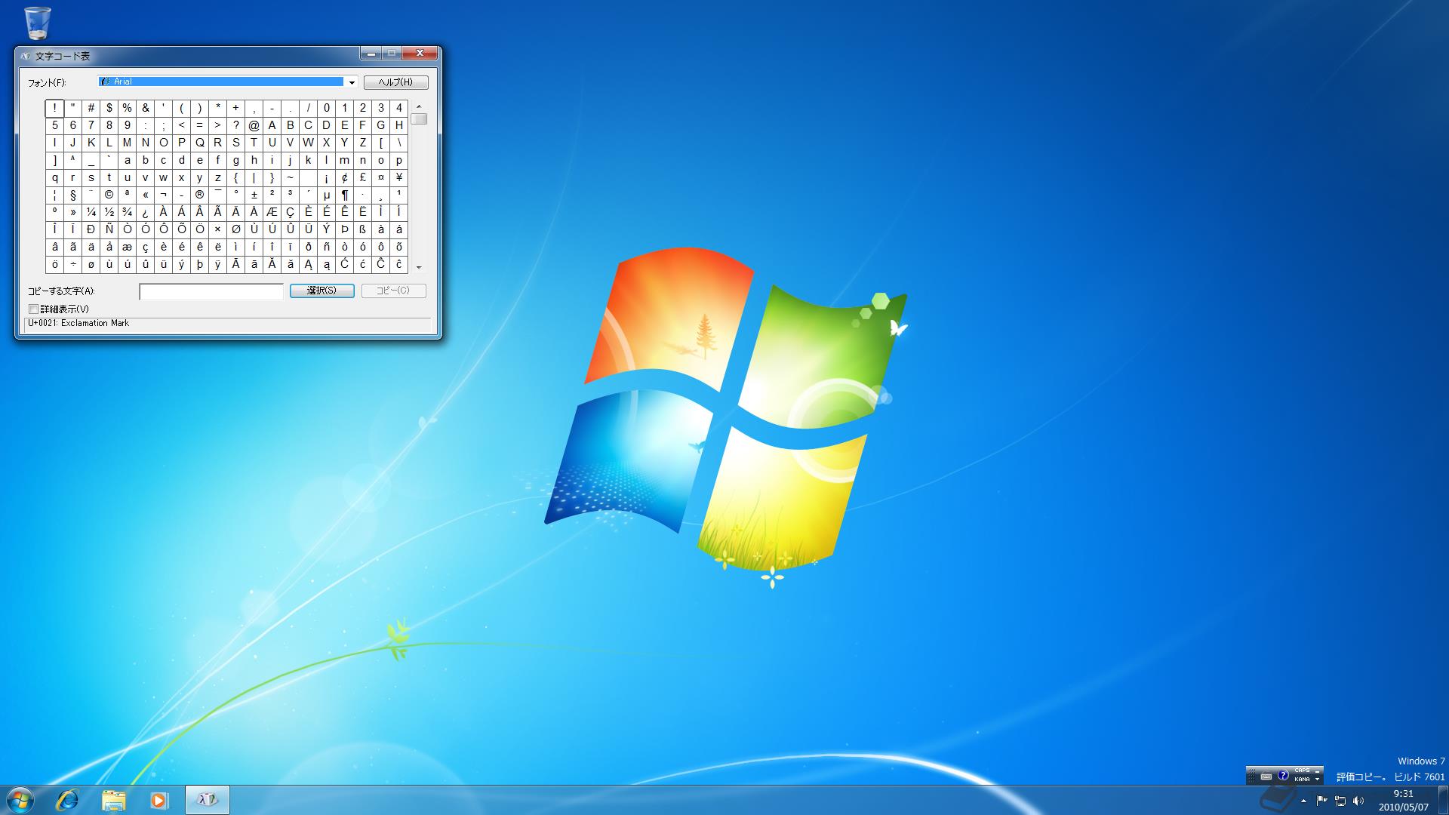1449x815 pixels.
Task: Open IME help question mark icon
Action: [x=1282, y=775]
